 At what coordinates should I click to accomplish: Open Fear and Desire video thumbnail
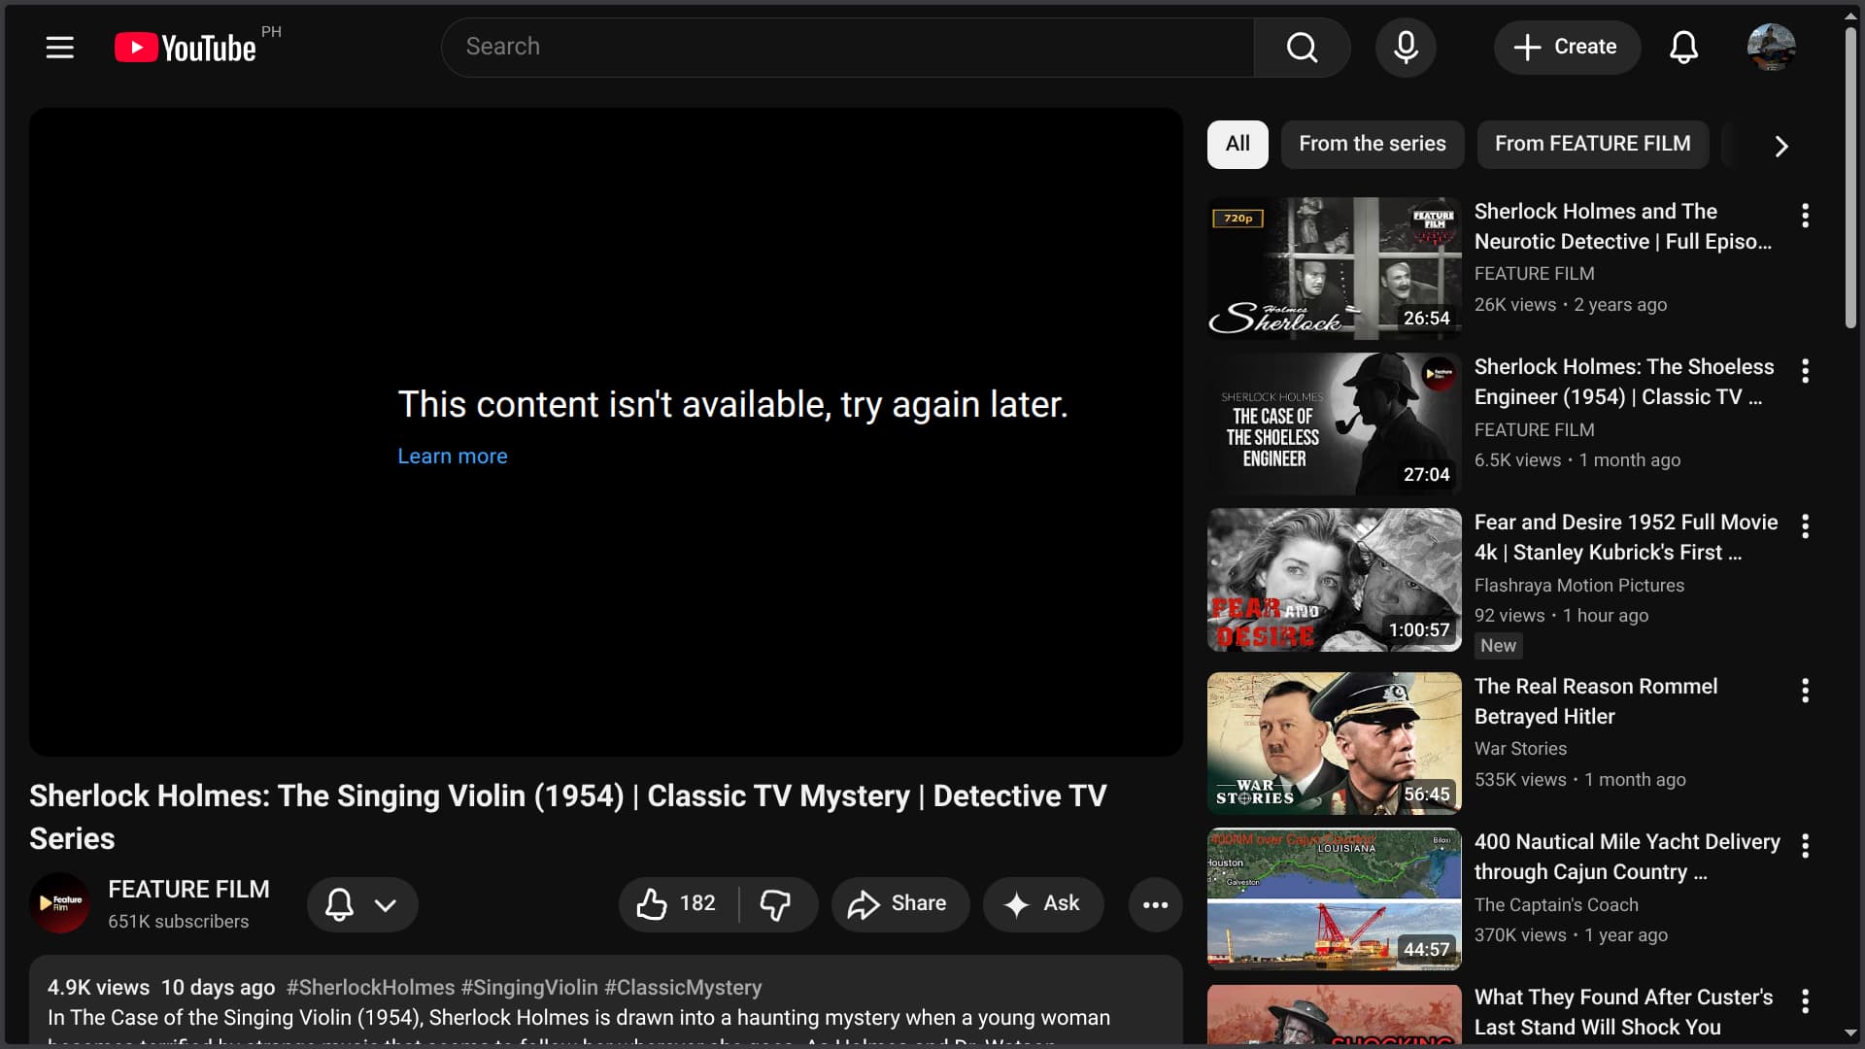[1334, 580]
